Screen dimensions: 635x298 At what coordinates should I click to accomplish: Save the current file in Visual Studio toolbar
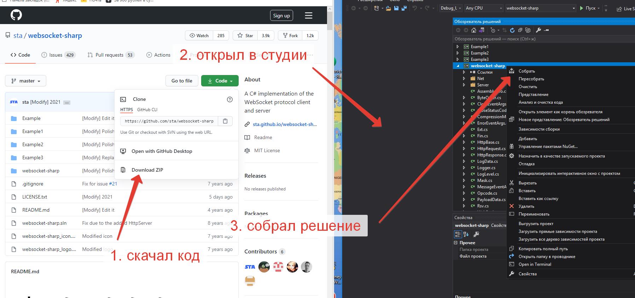396,8
